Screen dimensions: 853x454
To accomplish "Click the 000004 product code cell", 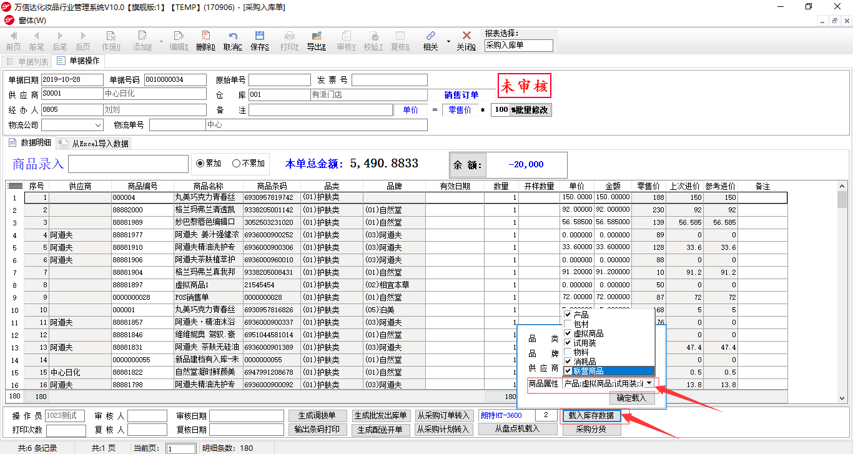I will pyautogui.click(x=142, y=197).
